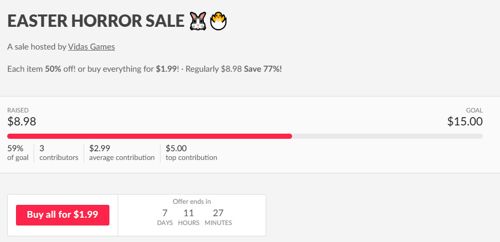
Task: Click the $2.99 average contribution stat
Action: pos(122,153)
